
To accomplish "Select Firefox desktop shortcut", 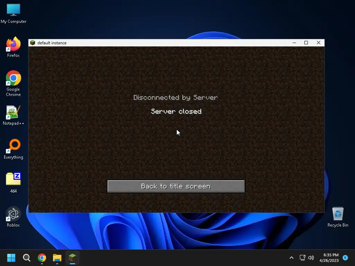I will (x=14, y=47).
